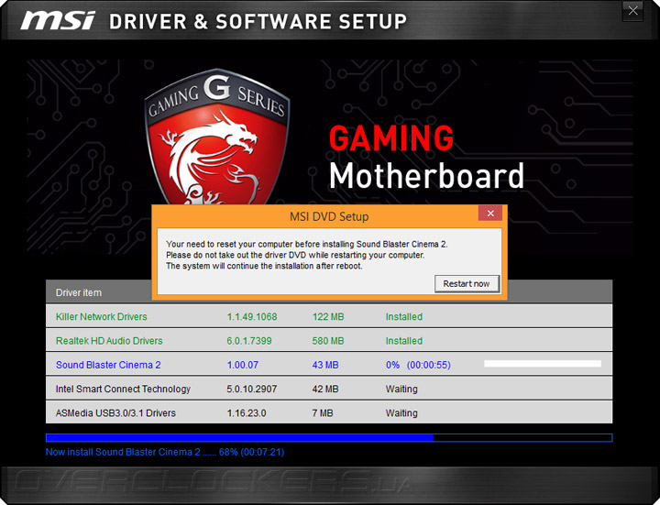Screen dimensions: 660x505
Task: Close the Driver & Software Setup window
Action: tap(632, 11)
